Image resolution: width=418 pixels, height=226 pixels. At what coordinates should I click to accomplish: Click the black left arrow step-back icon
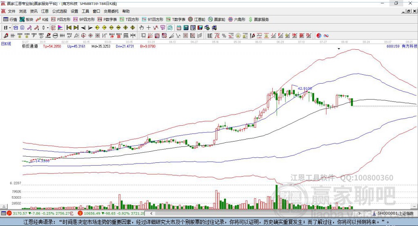[83, 28]
